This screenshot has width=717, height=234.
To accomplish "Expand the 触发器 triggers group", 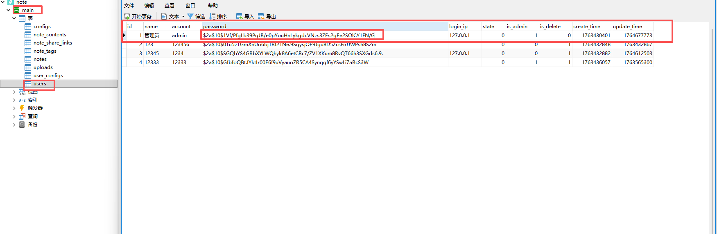I will pos(14,108).
